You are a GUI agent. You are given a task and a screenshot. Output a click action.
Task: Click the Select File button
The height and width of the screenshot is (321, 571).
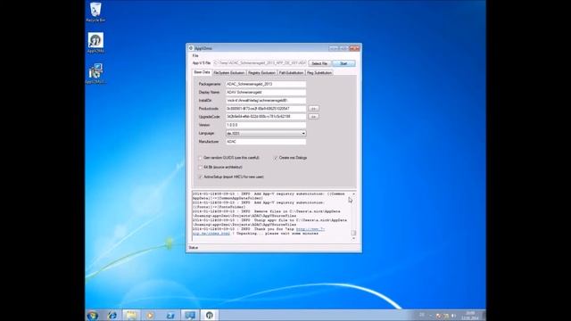tap(319, 63)
